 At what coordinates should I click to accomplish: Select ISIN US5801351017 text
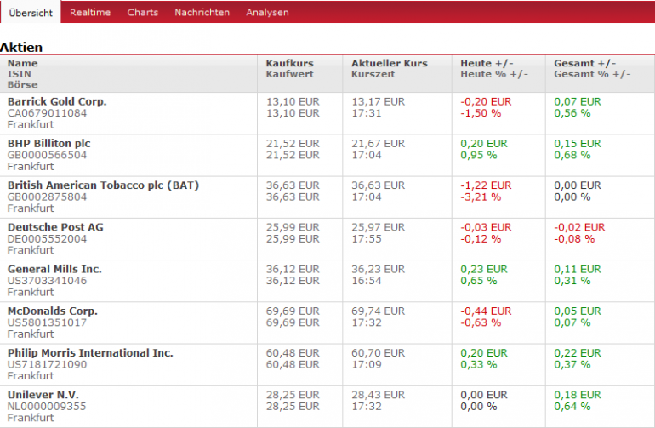(47, 322)
